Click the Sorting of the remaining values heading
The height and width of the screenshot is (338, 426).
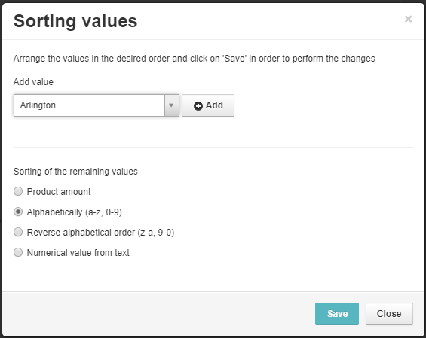coord(75,172)
